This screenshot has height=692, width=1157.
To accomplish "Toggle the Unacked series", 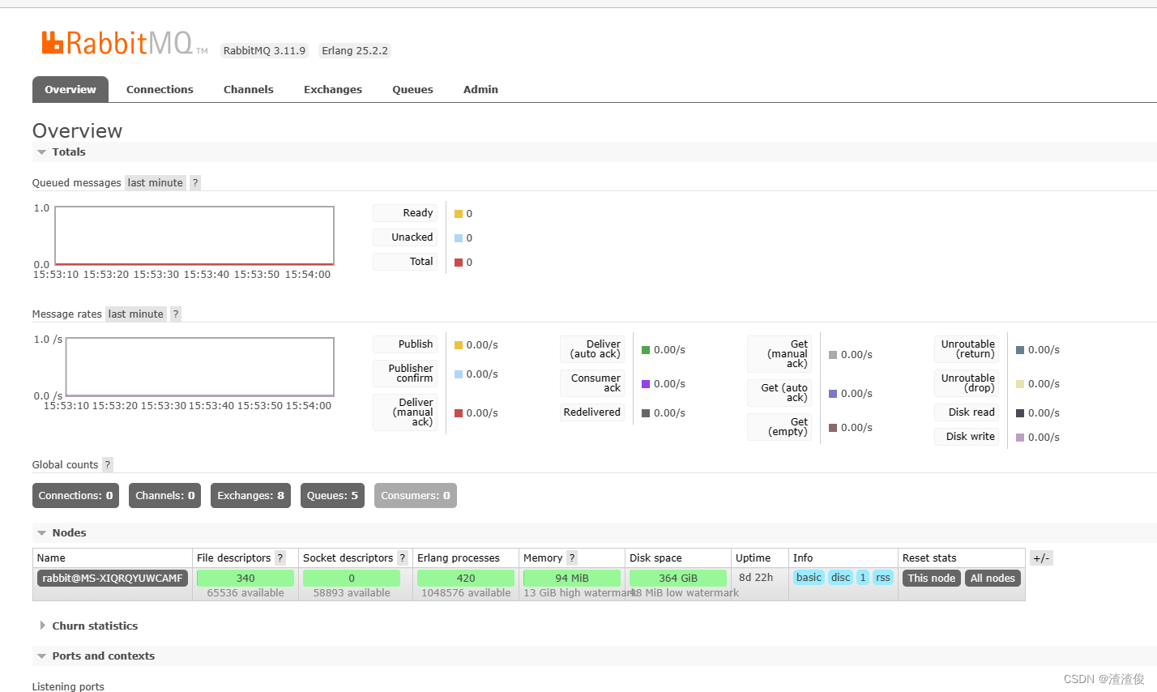I will click(405, 237).
